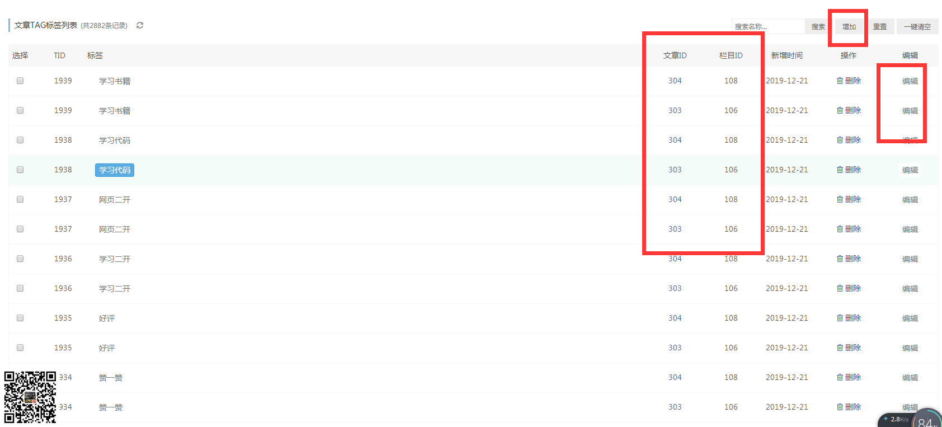Delete the highlighted 学习代码 row for article 303

point(849,170)
